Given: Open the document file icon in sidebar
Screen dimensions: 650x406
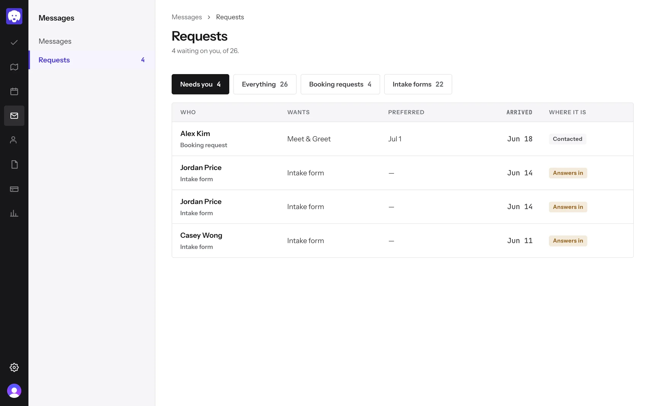Looking at the screenshot, I should [14, 164].
